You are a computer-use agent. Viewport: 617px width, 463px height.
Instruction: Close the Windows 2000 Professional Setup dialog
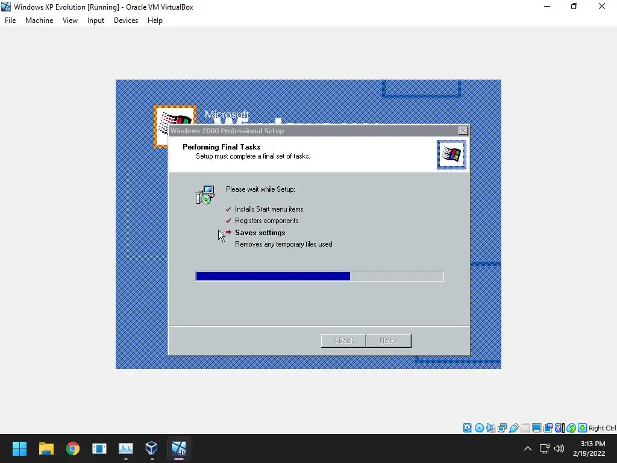click(463, 131)
